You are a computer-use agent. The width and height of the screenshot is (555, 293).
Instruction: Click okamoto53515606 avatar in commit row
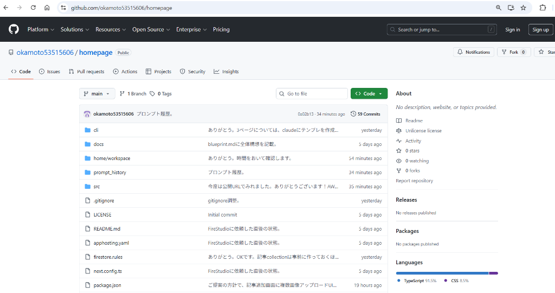click(x=87, y=114)
